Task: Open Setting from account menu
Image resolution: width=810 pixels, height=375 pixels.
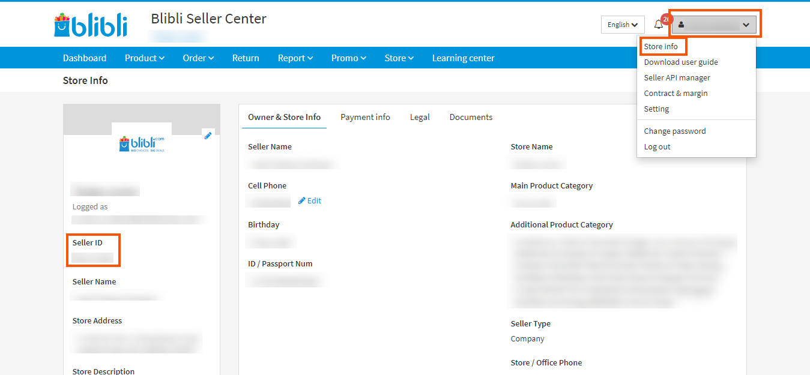Action: click(657, 109)
